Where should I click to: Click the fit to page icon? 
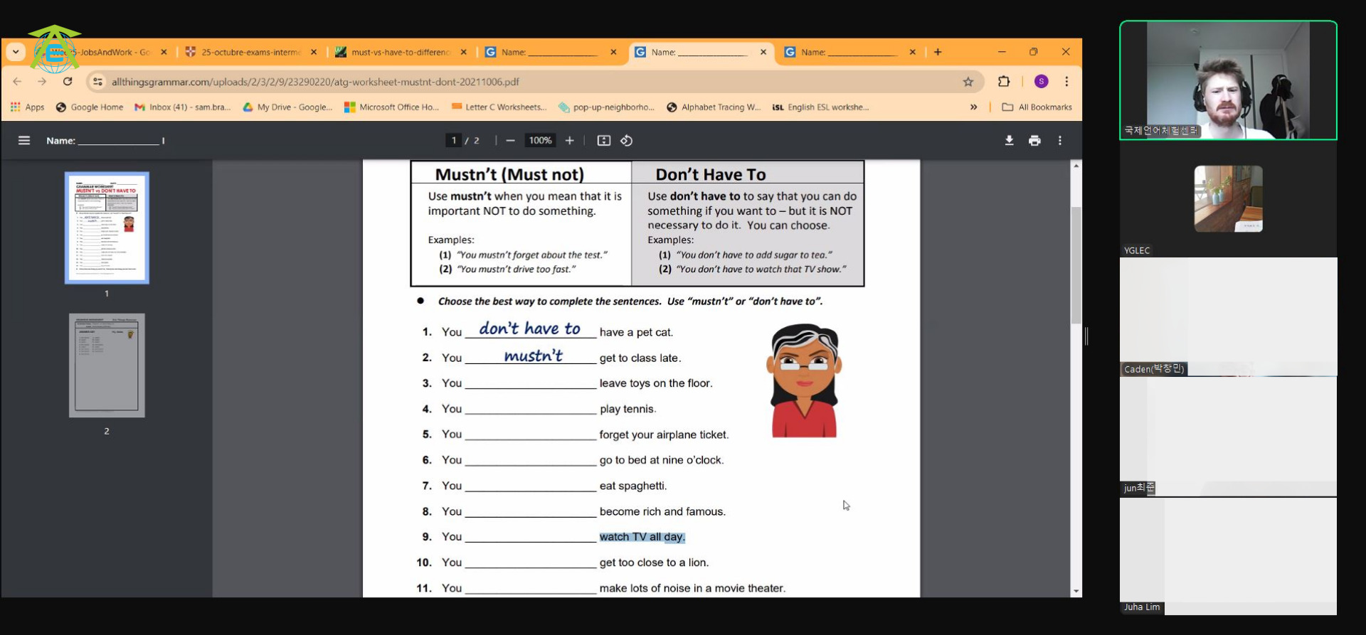click(604, 141)
